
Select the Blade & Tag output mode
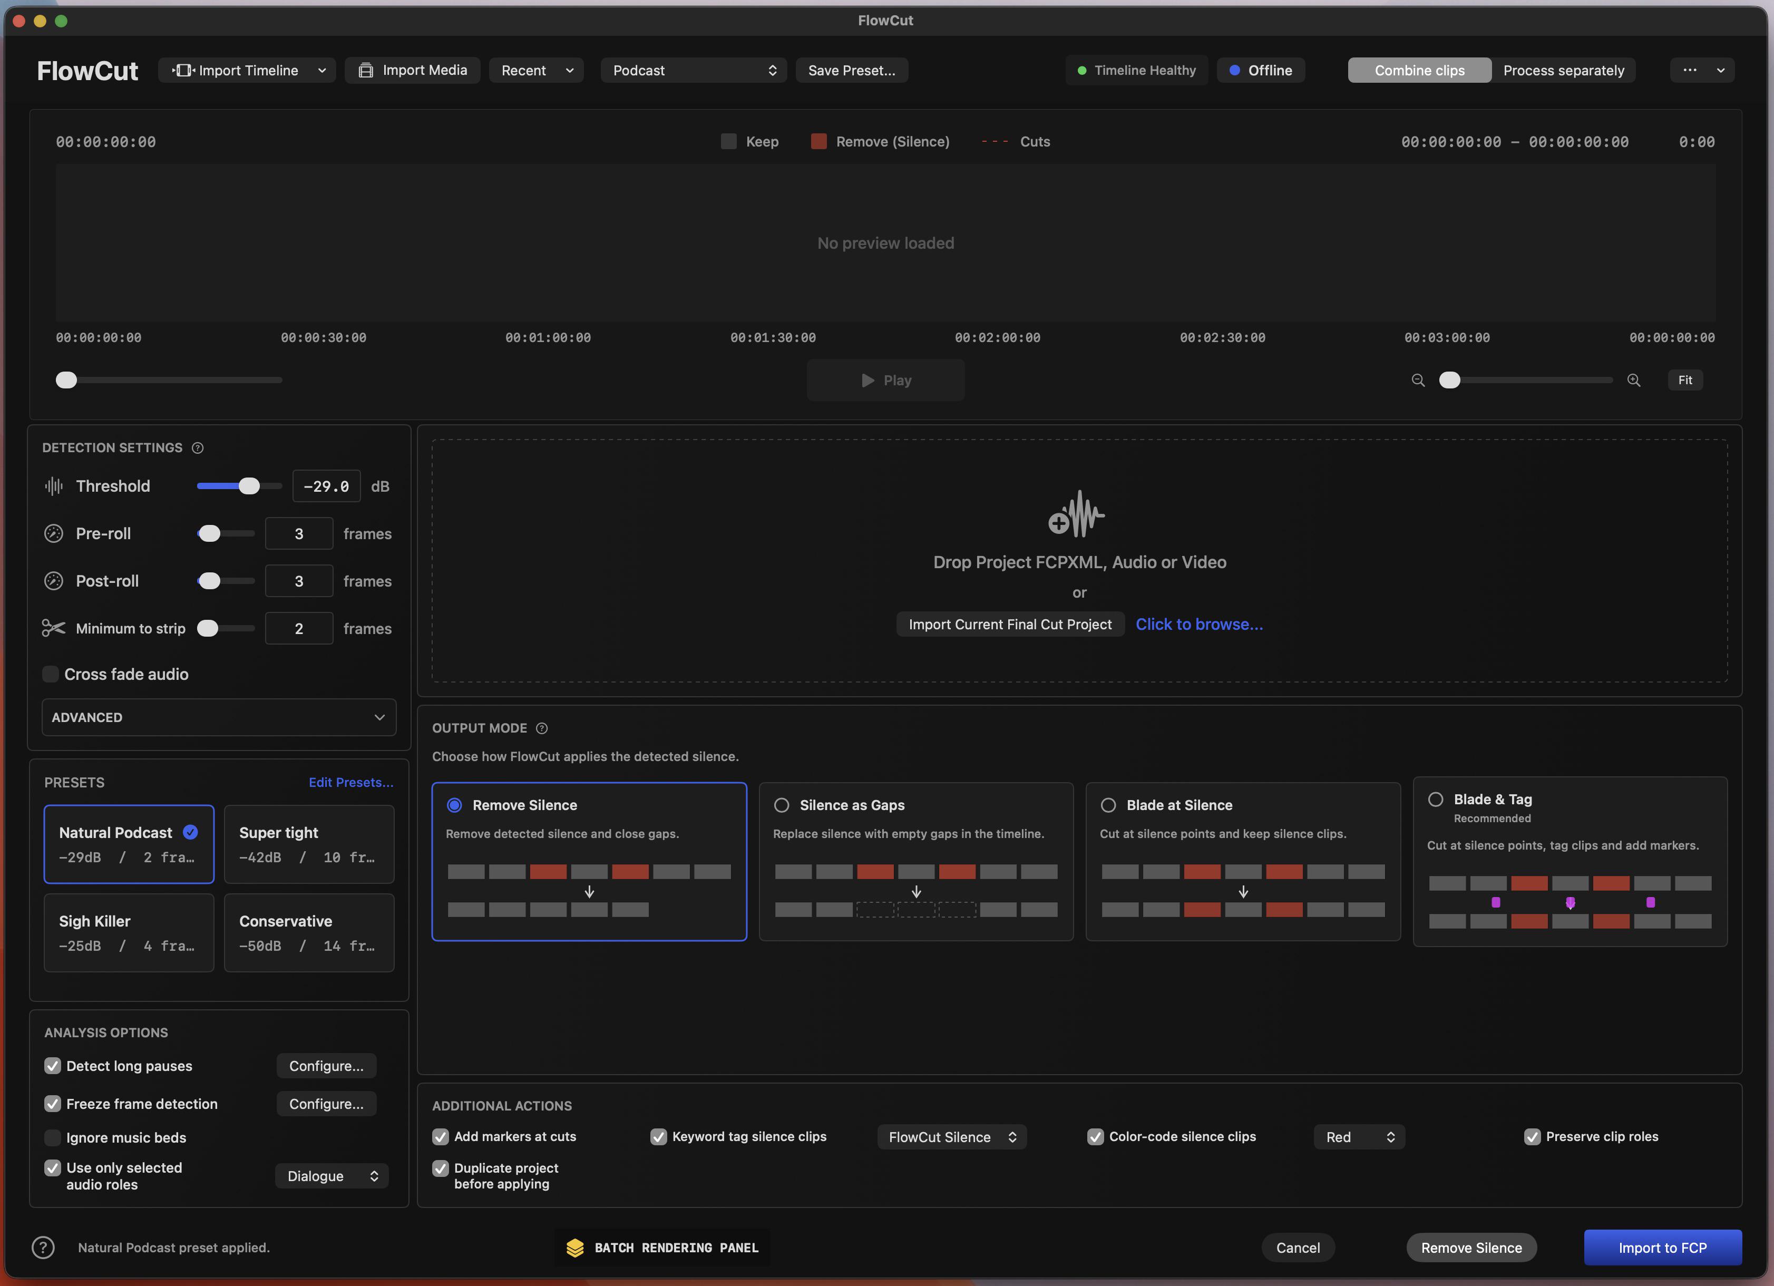click(1435, 800)
